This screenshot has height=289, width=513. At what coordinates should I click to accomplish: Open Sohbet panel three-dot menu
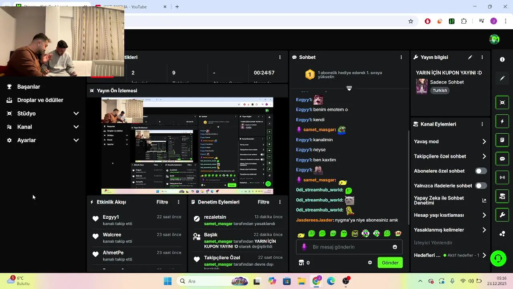click(x=401, y=57)
